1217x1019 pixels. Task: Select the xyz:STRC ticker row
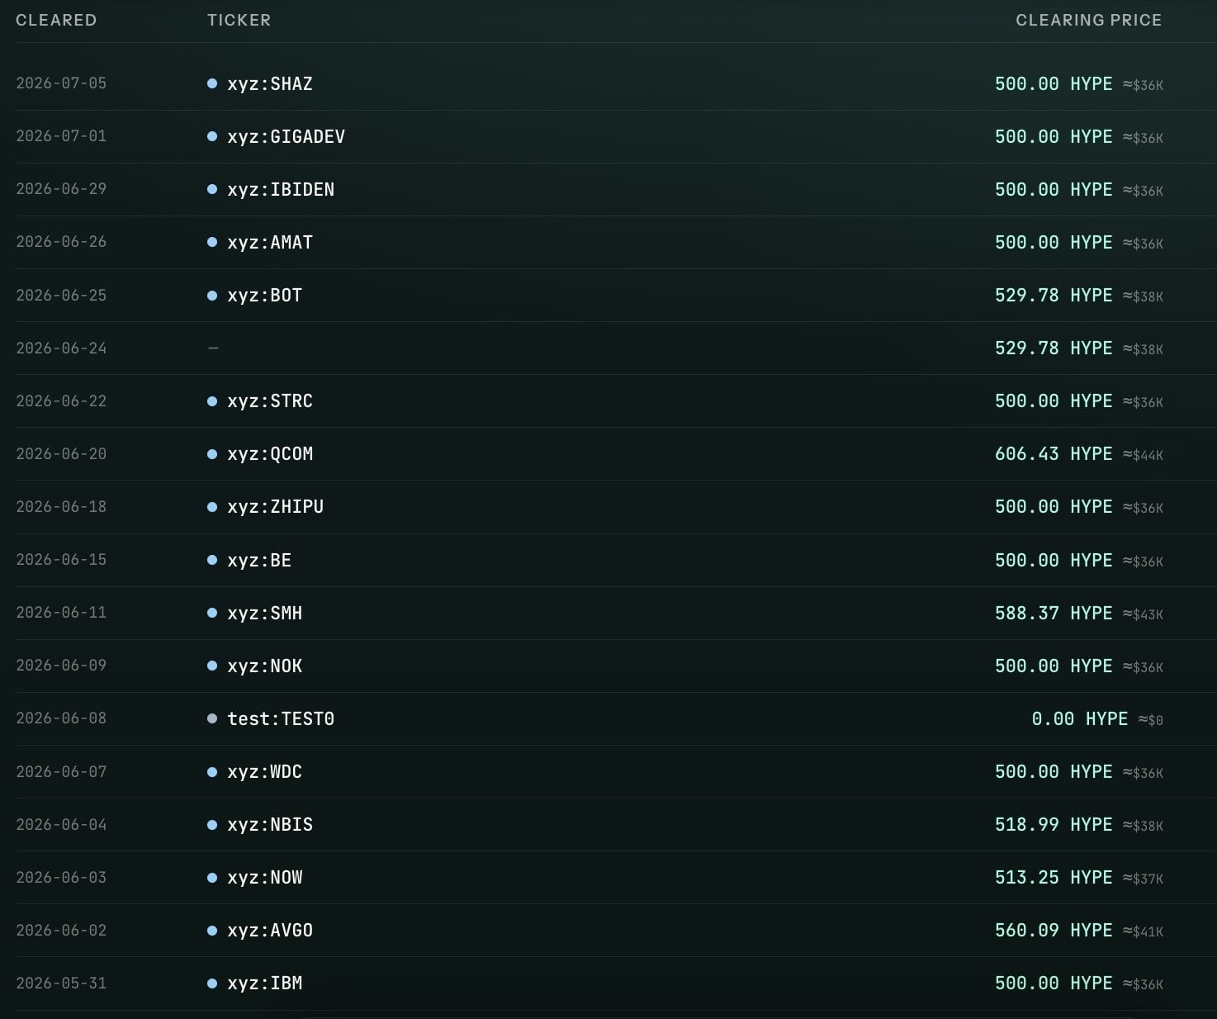pyautogui.click(x=608, y=401)
